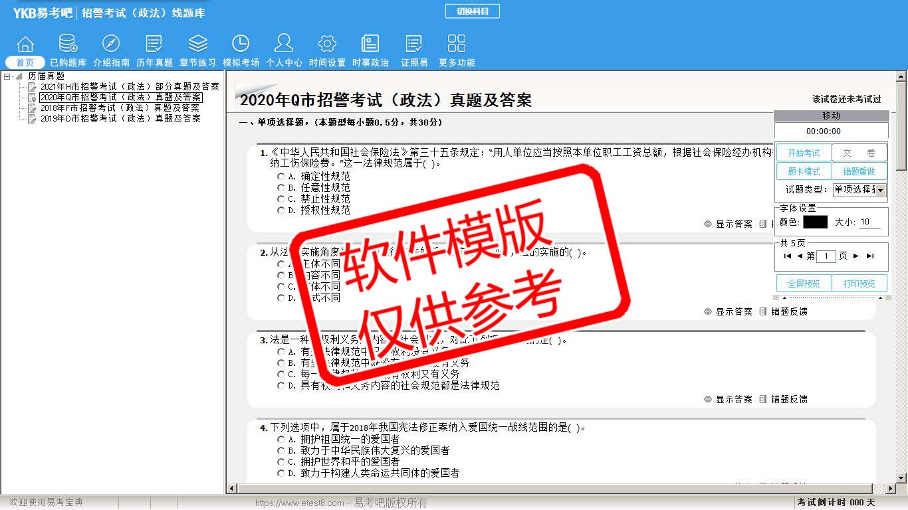
Task: Collapse the 历届真题 tree node
Action: pyautogui.click(x=7, y=76)
